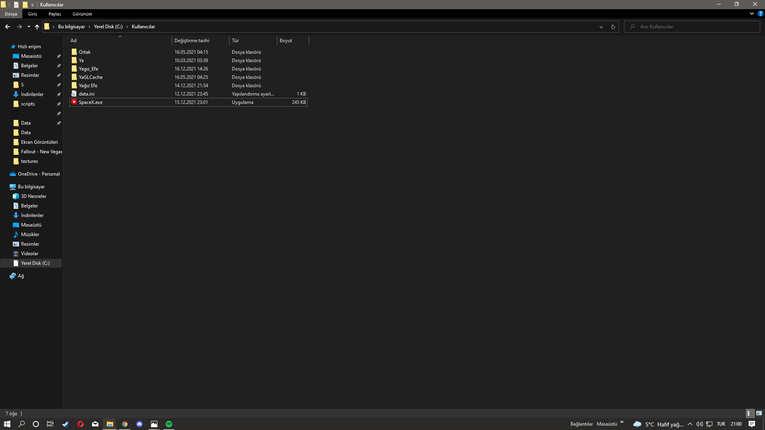This screenshot has height=430, width=765.
Task: Open the SpaceX.exe application file
Action: (x=90, y=102)
